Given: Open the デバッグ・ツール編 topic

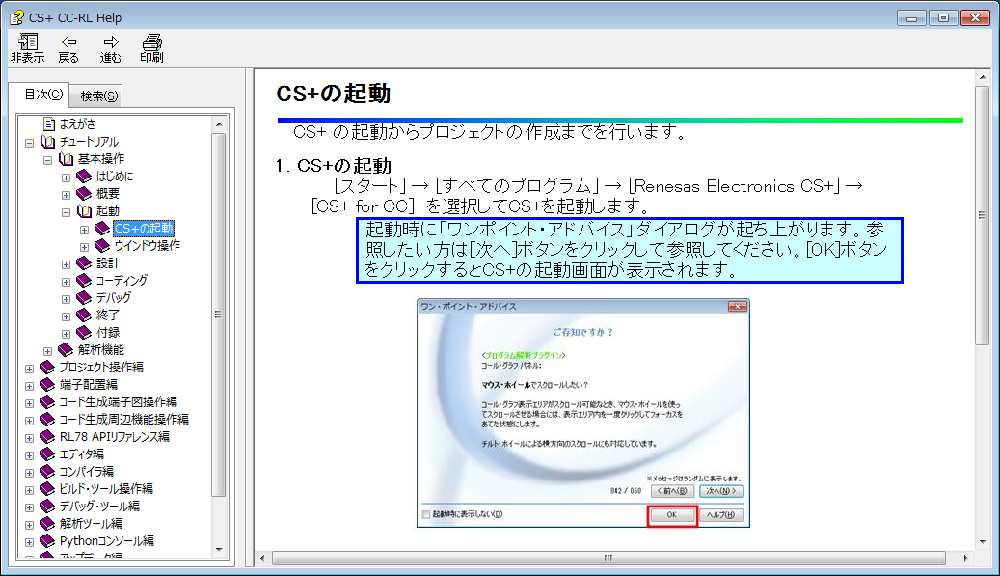Looking at the screenshot, I should tap(99, 506).
